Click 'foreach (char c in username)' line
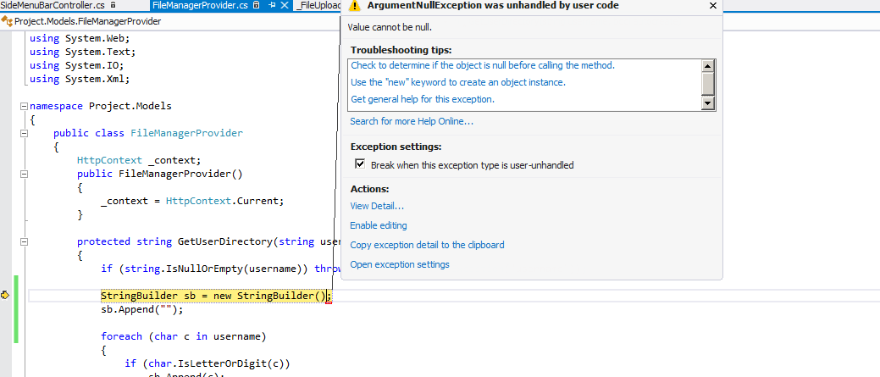Screen dimensions: 880x377 (184, 336)
